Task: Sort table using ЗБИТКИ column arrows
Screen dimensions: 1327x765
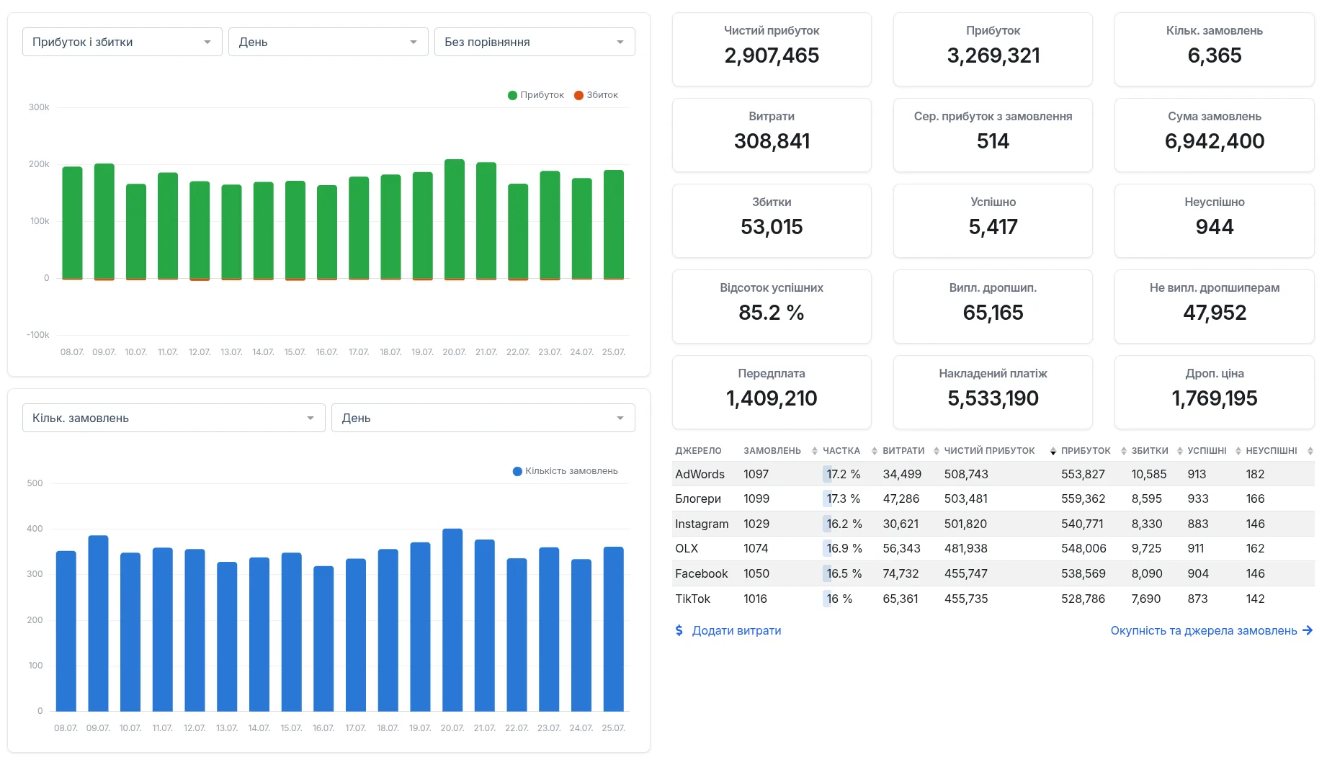Action: pyautogui.click(x=1179, y=451)
